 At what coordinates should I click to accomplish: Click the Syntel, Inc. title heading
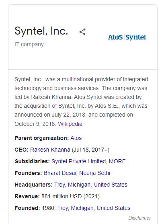click(x=41, y=31)
